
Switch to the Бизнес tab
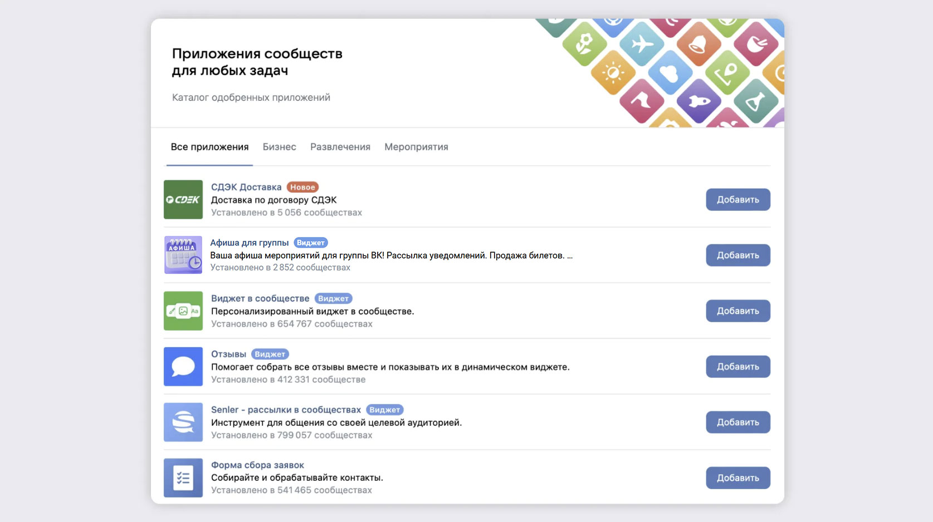(279, 147)
